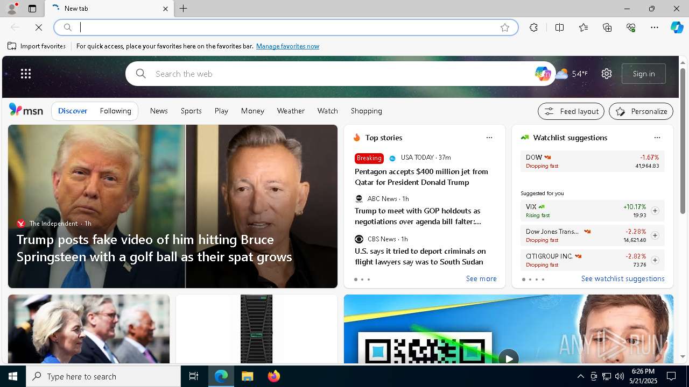Image resolution: width=689 pixels, height=387 pixels.
Task: Click the Copilot icon in search box
Action: click(x=542, y=74)
